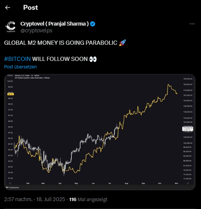The width and height of the screenshot is (201, 209).
Task: Click the white Bitcoin price label on the chart
Action: click(187, 129)
